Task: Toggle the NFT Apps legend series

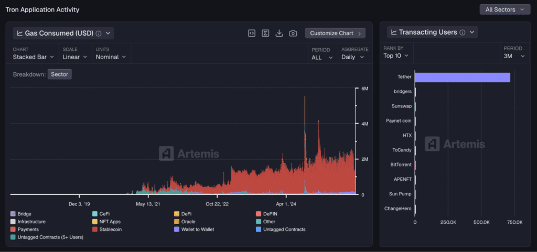Action: point(106,222)
